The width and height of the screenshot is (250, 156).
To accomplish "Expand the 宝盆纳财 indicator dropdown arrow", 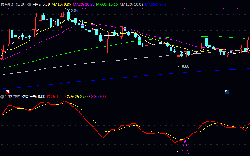I will (x=2, y=97).
